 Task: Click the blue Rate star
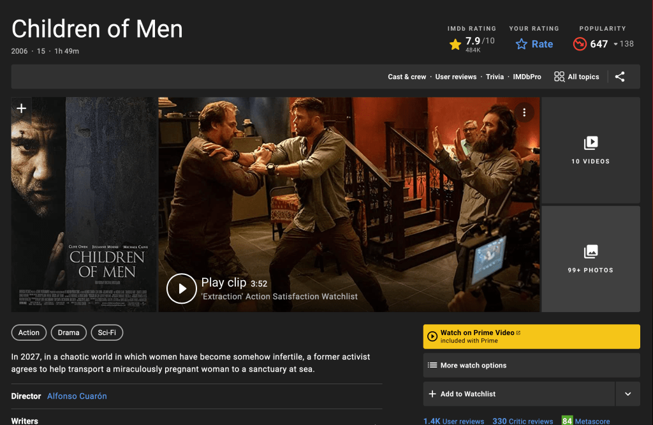522,44
